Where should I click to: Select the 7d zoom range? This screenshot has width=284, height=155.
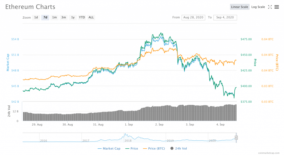click(45, 17)
